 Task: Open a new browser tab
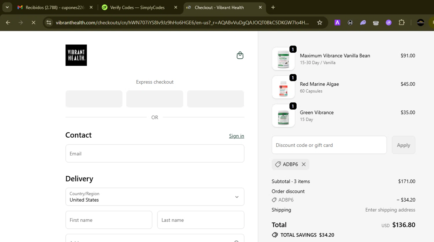tap(273, 8)
